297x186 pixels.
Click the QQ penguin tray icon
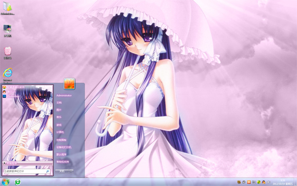coord(263,182)
